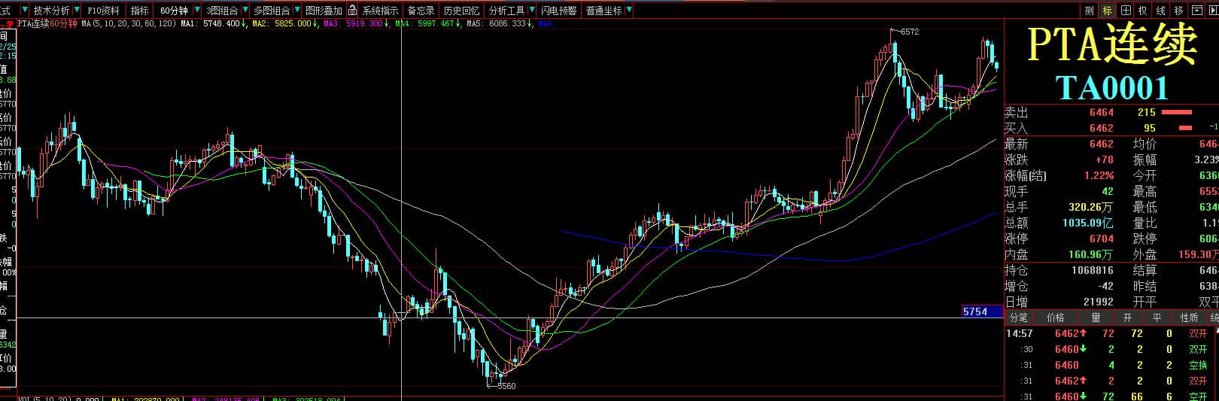Viewport: 1219px width, 401px height.
Task: Expand the 技术分析 dropdown arrow
Action: point(76,11)
